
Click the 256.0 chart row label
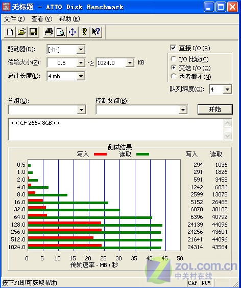pyautogui.click(x=18, y=232)
